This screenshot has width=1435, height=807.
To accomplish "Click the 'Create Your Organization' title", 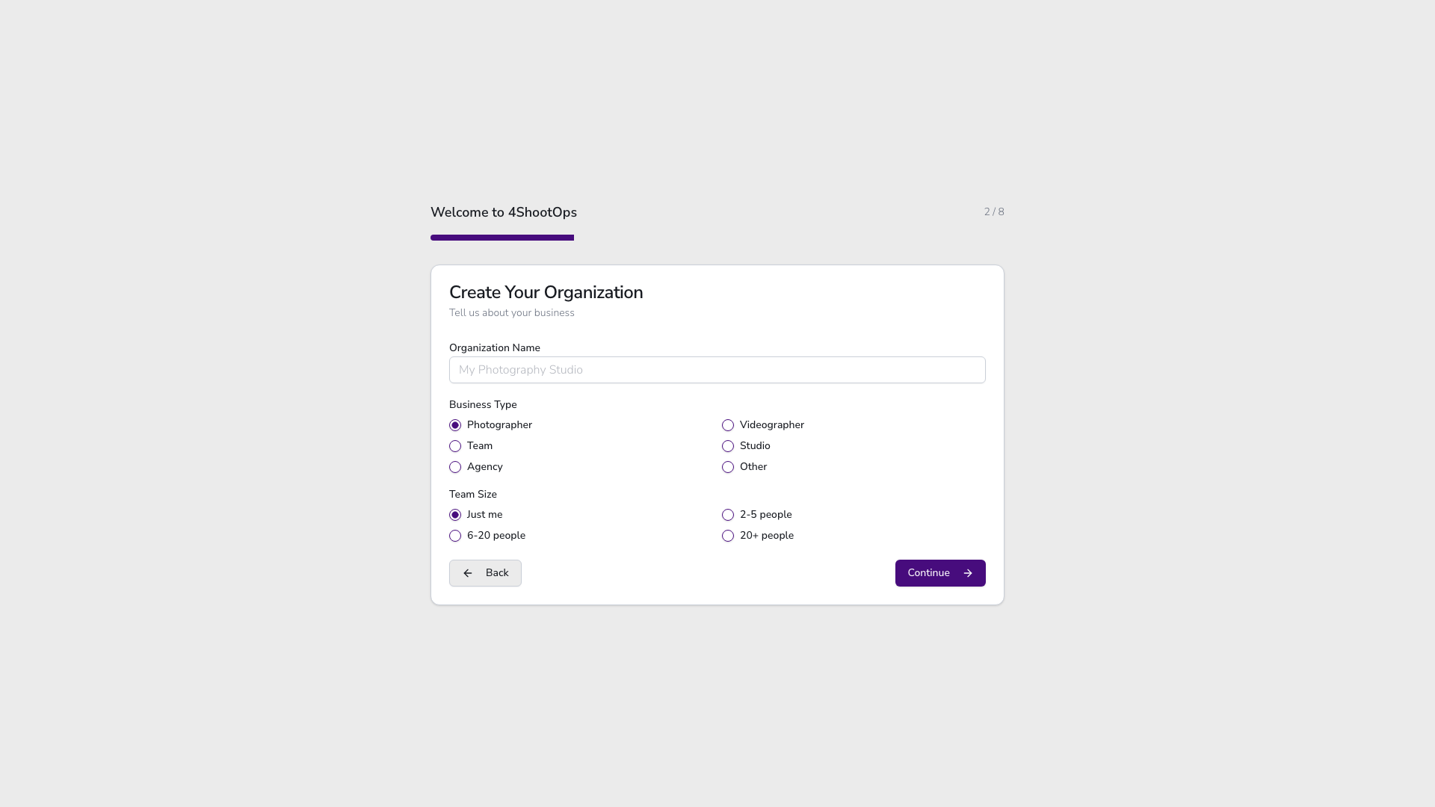I will tap(546, 292).
